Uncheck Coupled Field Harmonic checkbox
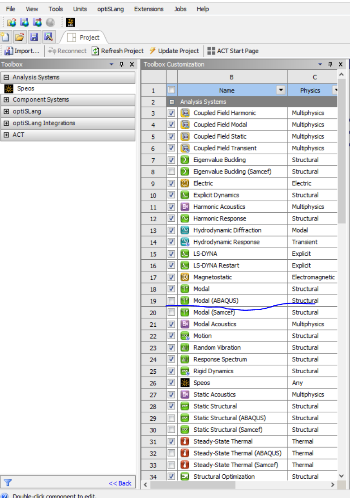The height and width of the screenshot is (498, 350). tap(171, 113)
